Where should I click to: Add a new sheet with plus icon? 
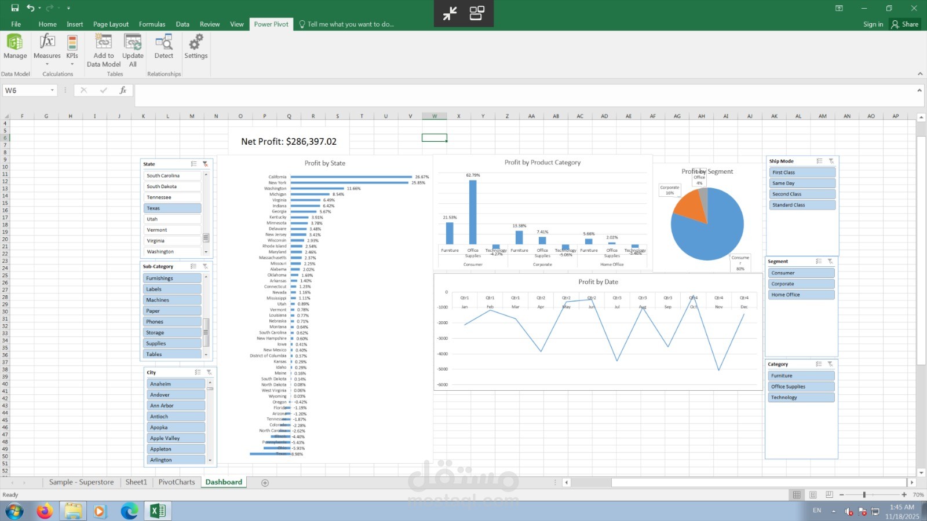tap(265, 483)
